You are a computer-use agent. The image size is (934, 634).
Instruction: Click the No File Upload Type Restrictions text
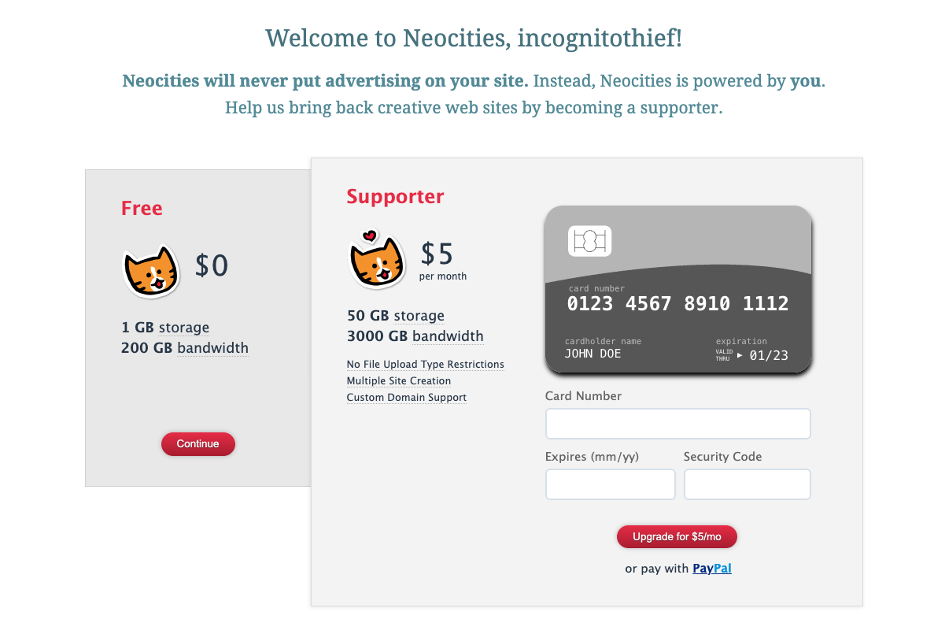(426, 365)
